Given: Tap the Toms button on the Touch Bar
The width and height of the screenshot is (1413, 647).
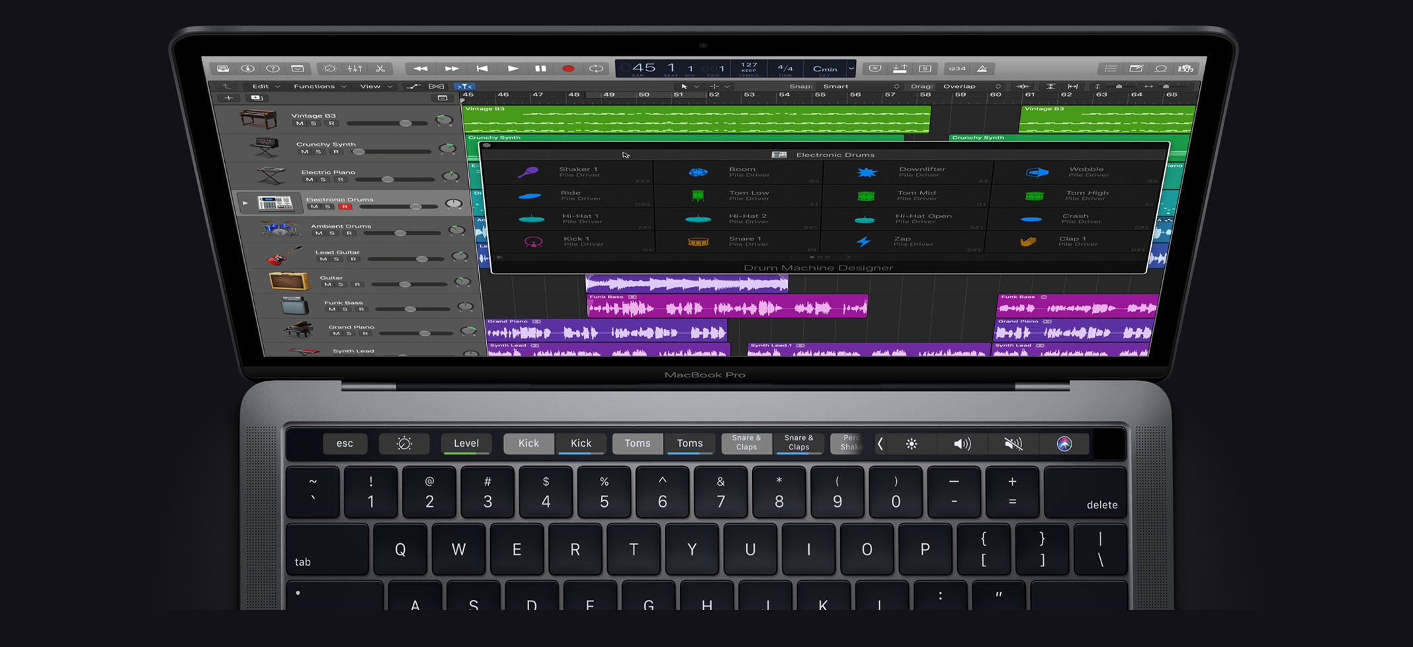Looking at the screenshot, I should click(x=637, y=443).
